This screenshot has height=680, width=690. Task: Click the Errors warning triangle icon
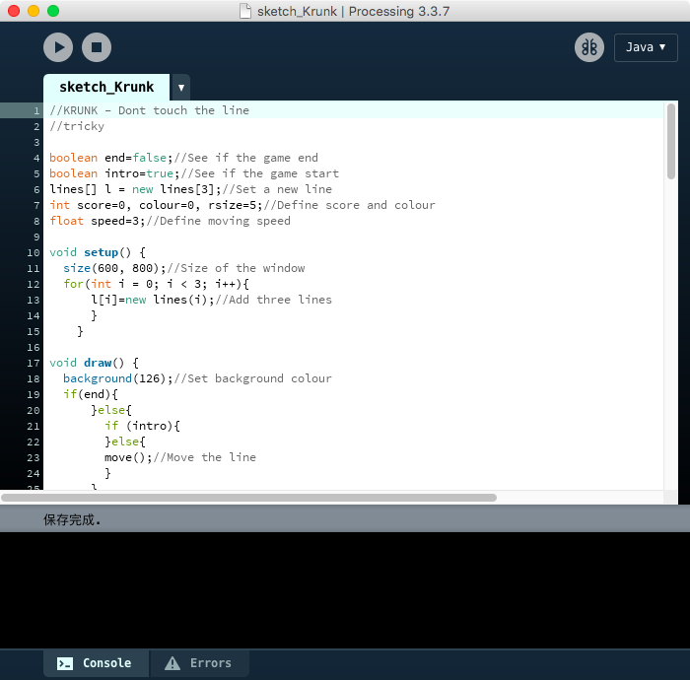click(x=172, y=663)
